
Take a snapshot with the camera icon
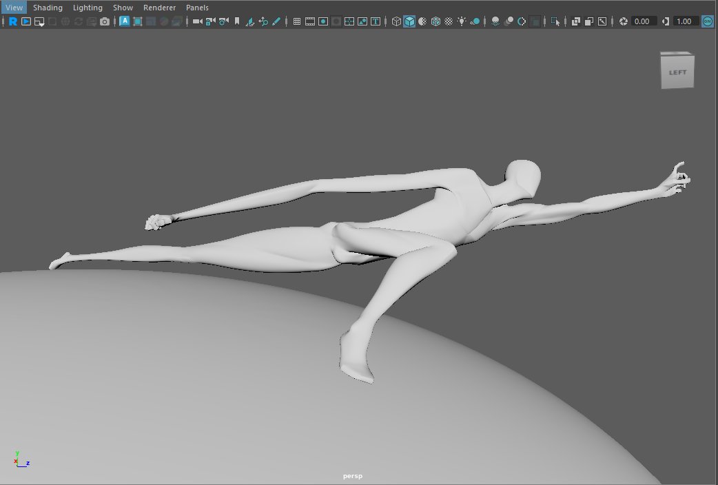[x=105, y=21]
